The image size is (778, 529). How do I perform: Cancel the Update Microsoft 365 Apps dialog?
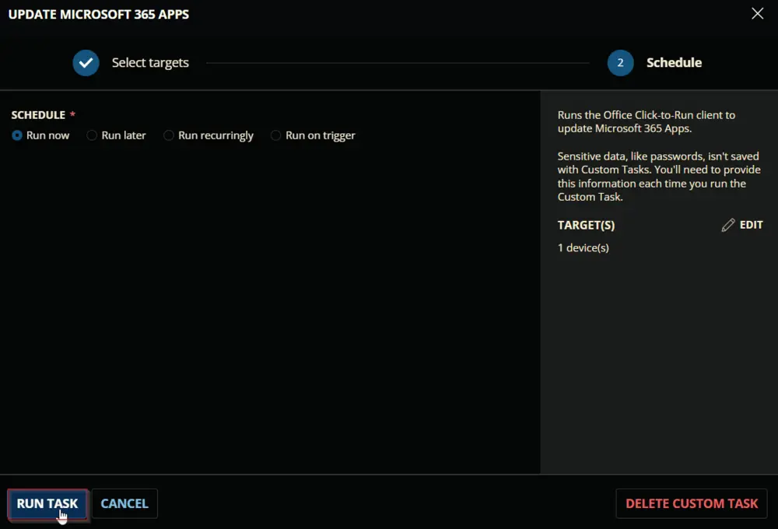point(124,503)
